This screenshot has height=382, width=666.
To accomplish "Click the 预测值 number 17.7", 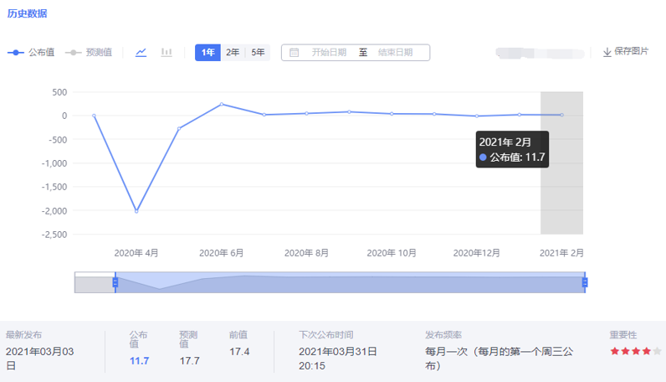I will tap(189, 361).
